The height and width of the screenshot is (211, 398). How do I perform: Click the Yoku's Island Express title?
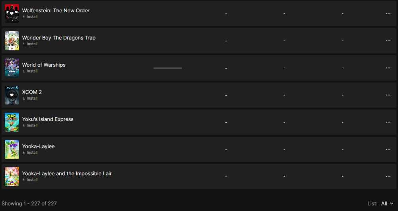tap(48, 119)
